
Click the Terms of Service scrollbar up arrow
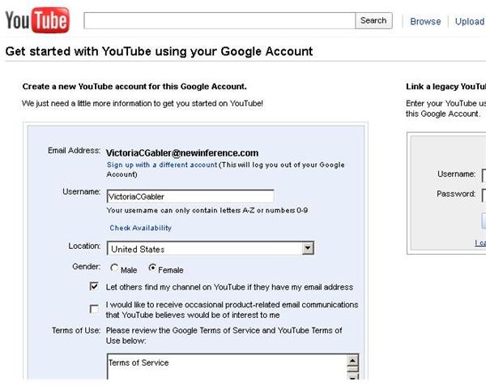[x=352, y=361]
